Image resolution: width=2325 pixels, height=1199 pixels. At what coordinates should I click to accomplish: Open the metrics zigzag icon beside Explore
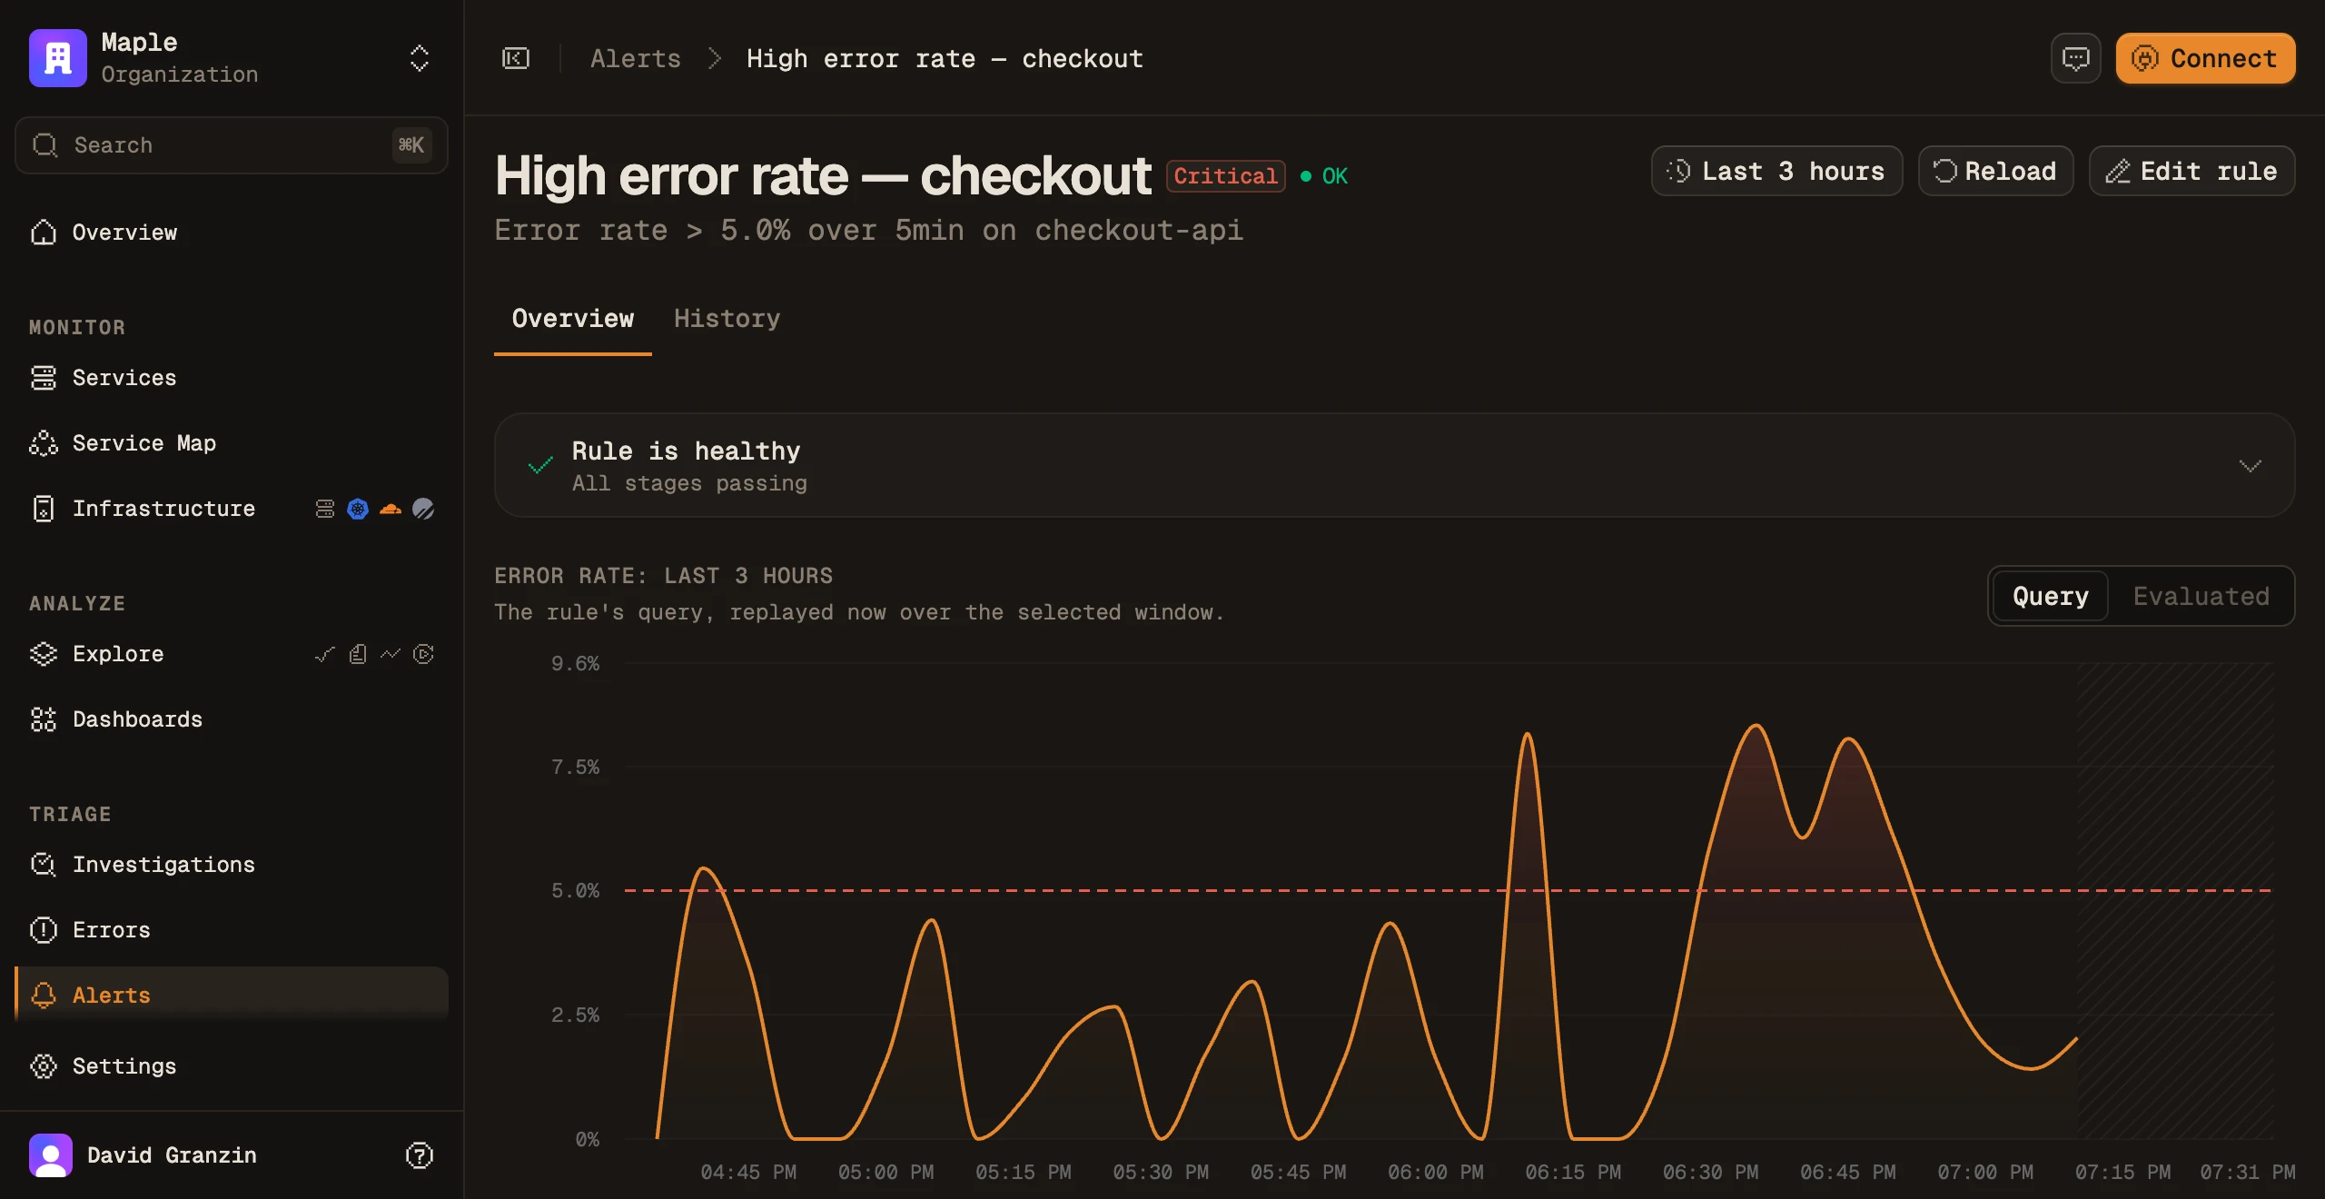pos(391,654)
